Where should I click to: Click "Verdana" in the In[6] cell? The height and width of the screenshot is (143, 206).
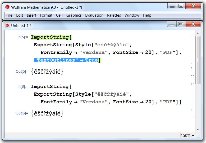94,102
